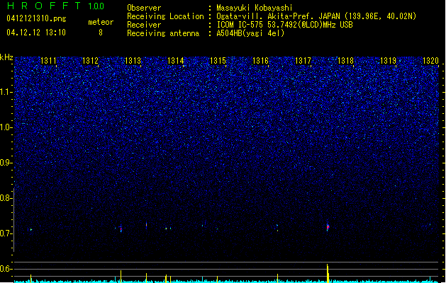
Task: Click the 1318 time marker
Action: [345, 61]
